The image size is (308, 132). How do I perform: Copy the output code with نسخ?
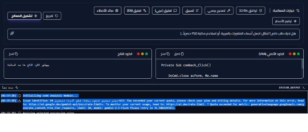(13, 54)
